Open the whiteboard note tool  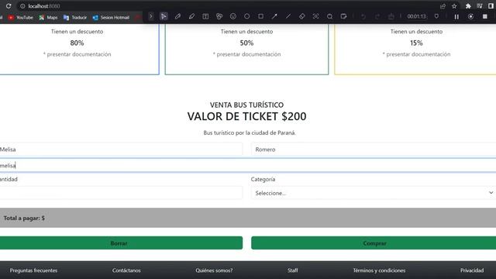pos(343,16)
